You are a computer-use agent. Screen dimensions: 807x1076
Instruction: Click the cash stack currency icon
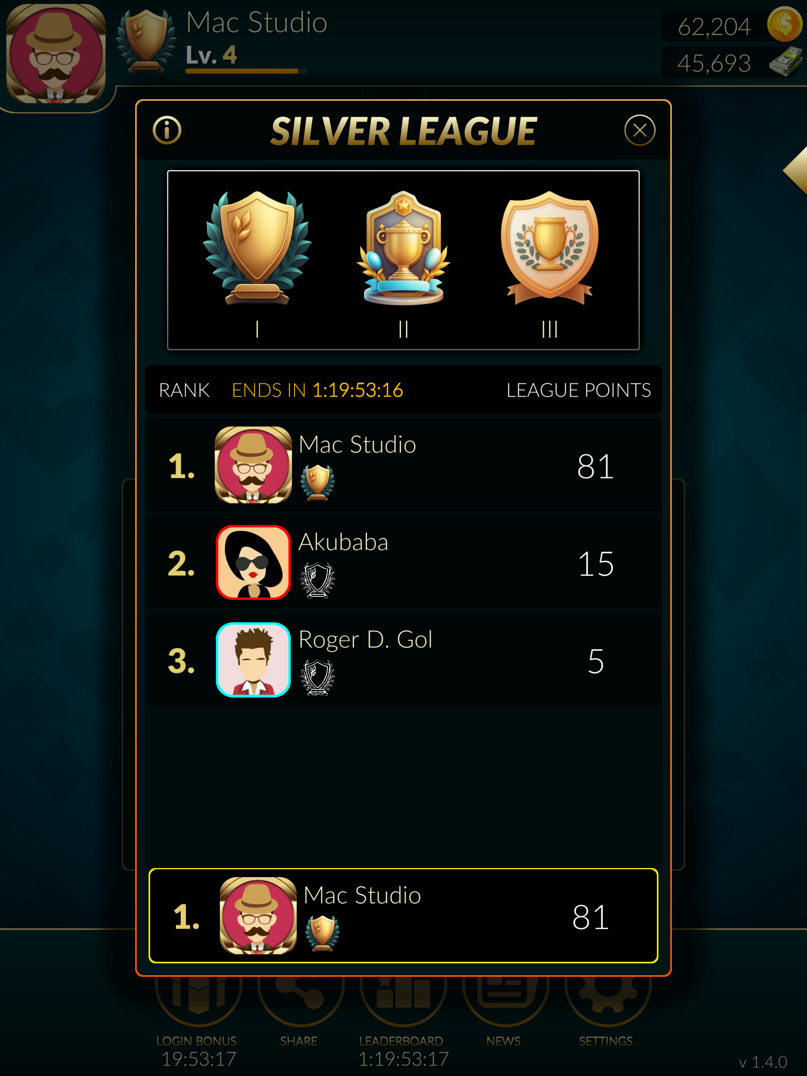[x=785, y=62]
